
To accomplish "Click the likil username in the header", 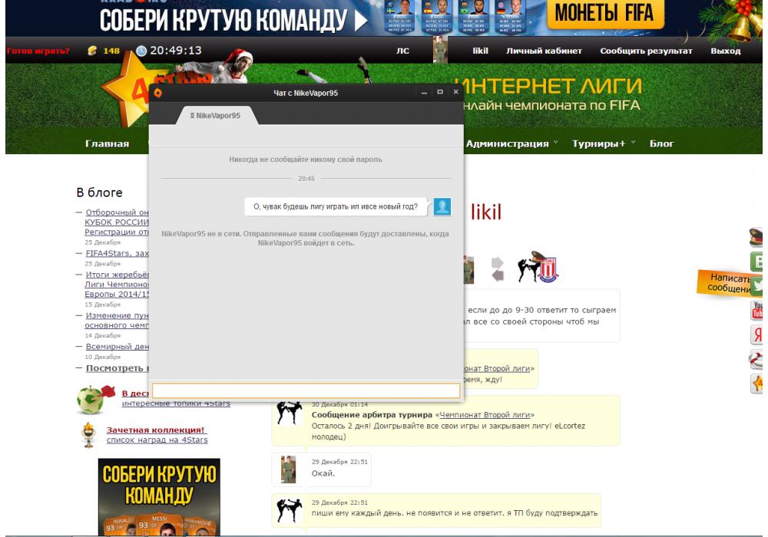I will pyautogui.click(x=480, y=51).
